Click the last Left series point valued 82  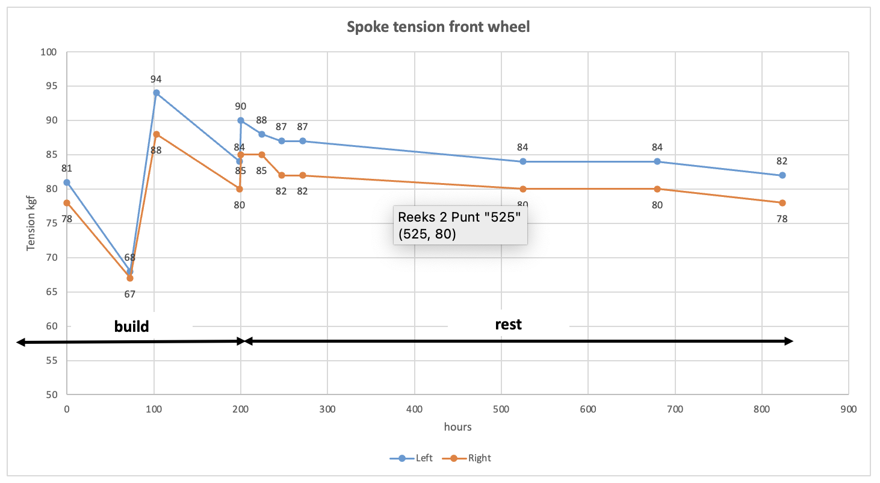782,175
